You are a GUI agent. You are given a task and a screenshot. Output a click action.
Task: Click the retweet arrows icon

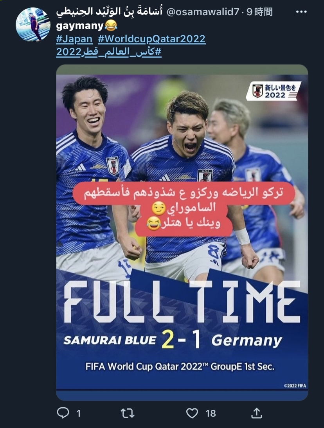(128, 413)
